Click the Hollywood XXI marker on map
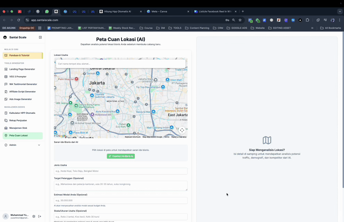344x222 pixels. 92,114
